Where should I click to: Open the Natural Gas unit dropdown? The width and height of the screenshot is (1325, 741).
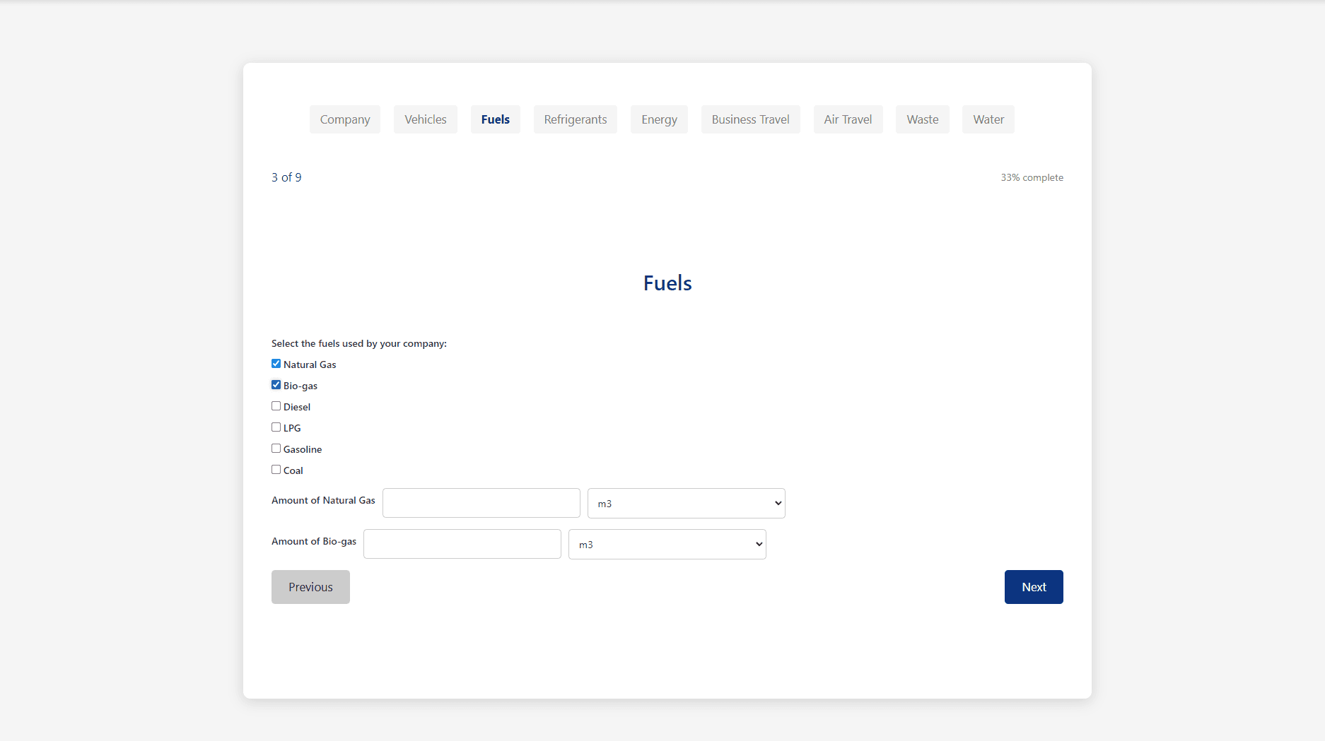point(686,503)
